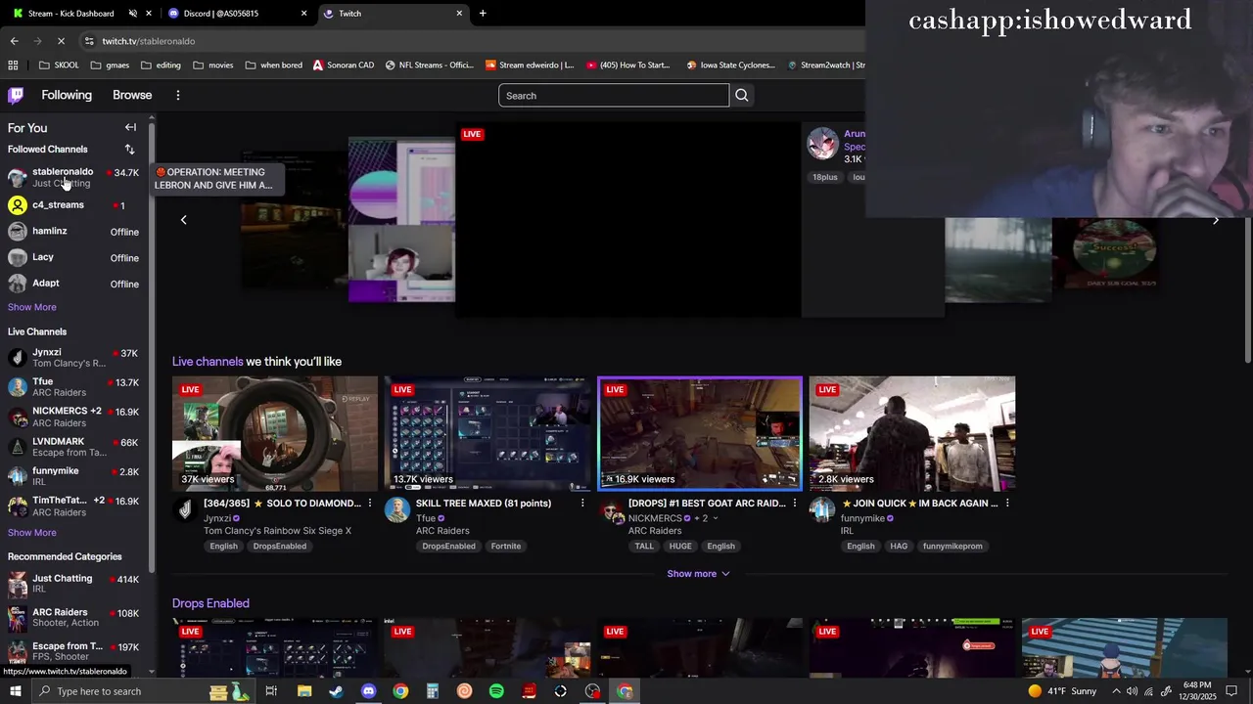Screen dimensions: 1253x704
Task: Click the Drops Enabled heading link
Action: click(x=210, y=603)
